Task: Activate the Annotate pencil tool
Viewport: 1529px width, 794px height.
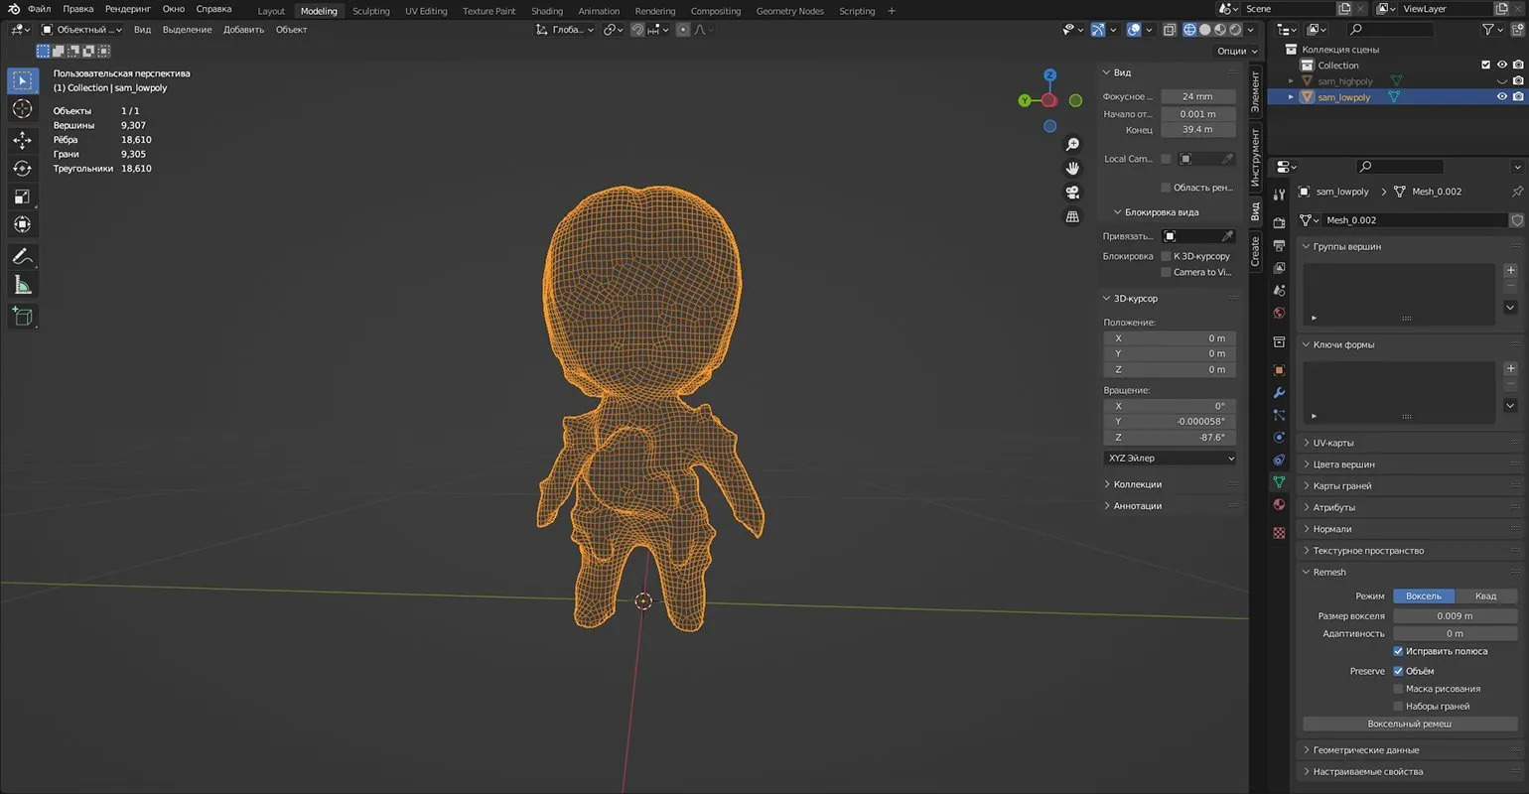Action: 22,257
